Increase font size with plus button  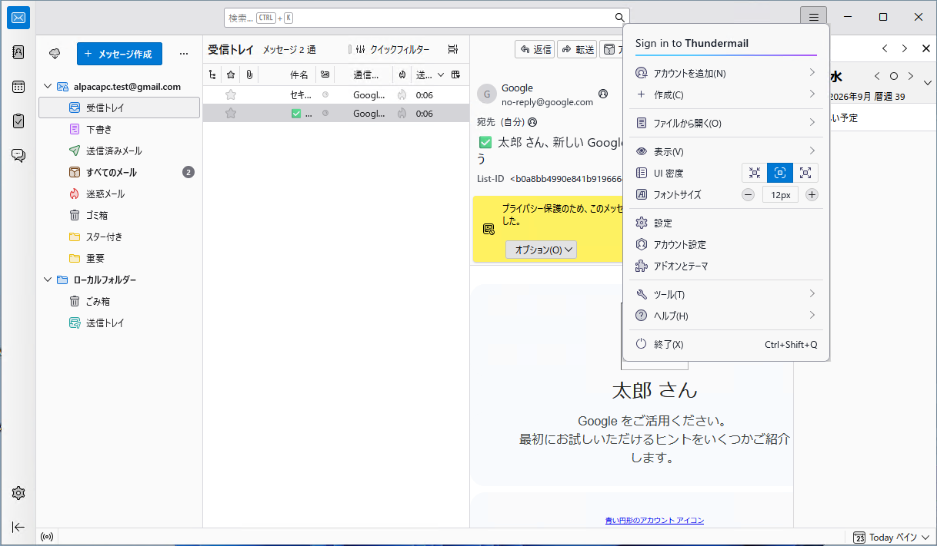click(x=812, y=195)
